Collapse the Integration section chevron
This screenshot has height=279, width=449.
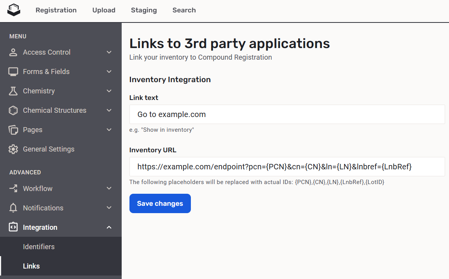click(109, 227)
